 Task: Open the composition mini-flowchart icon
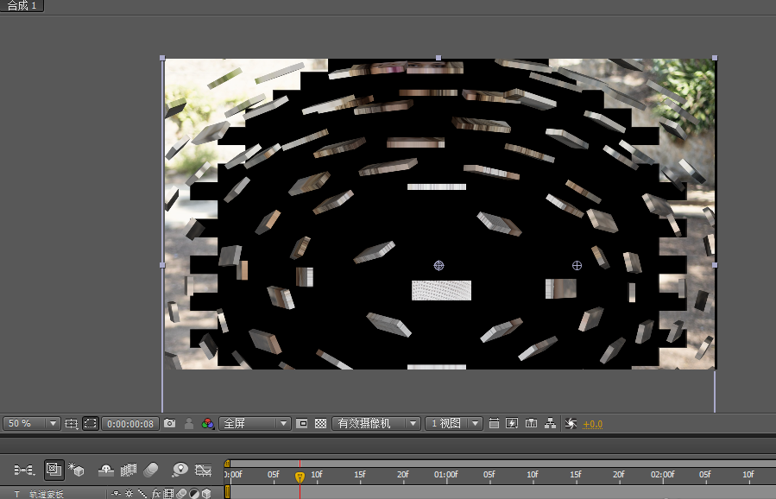[24, 470]
